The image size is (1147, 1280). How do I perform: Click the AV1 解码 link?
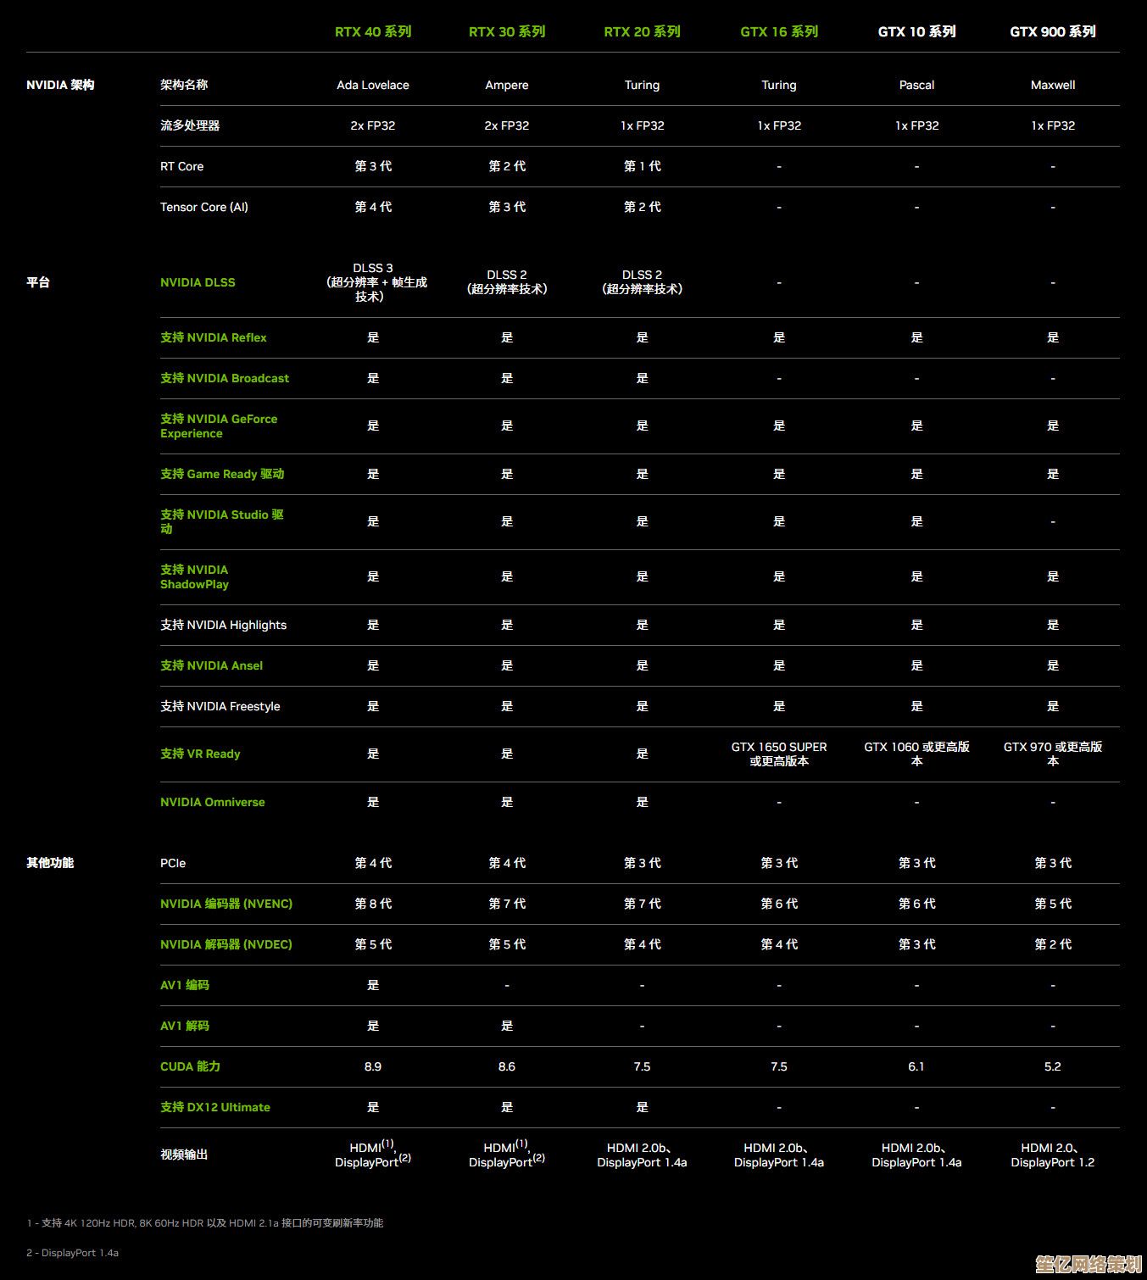(185, 1026)
